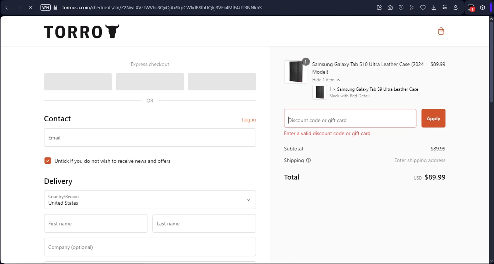Open the ad blocker shield icon
This screenshot has width=494, height=264.
401,7
